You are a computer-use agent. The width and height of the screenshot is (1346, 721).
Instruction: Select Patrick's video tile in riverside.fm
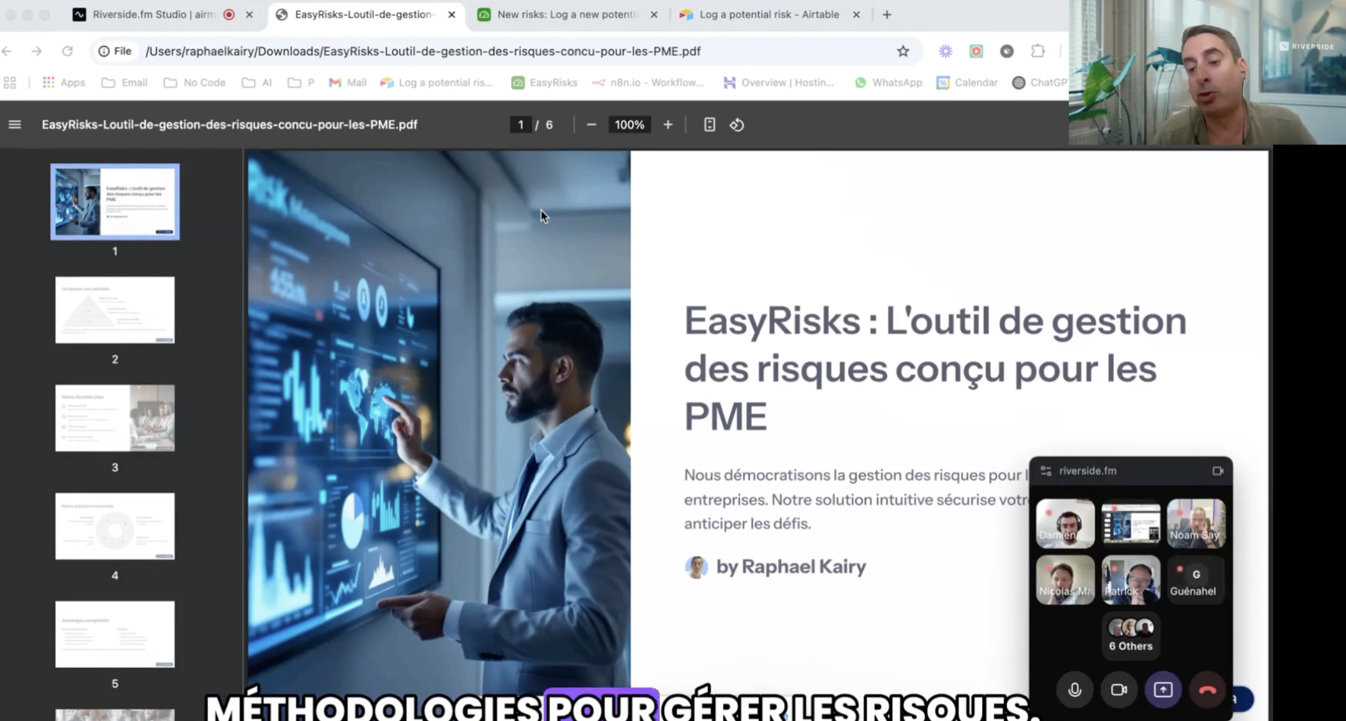(1131, 580)
